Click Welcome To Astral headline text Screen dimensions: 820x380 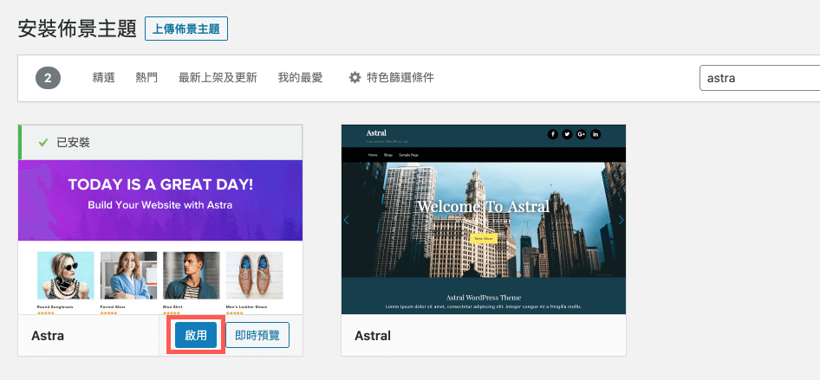(483, 206)
